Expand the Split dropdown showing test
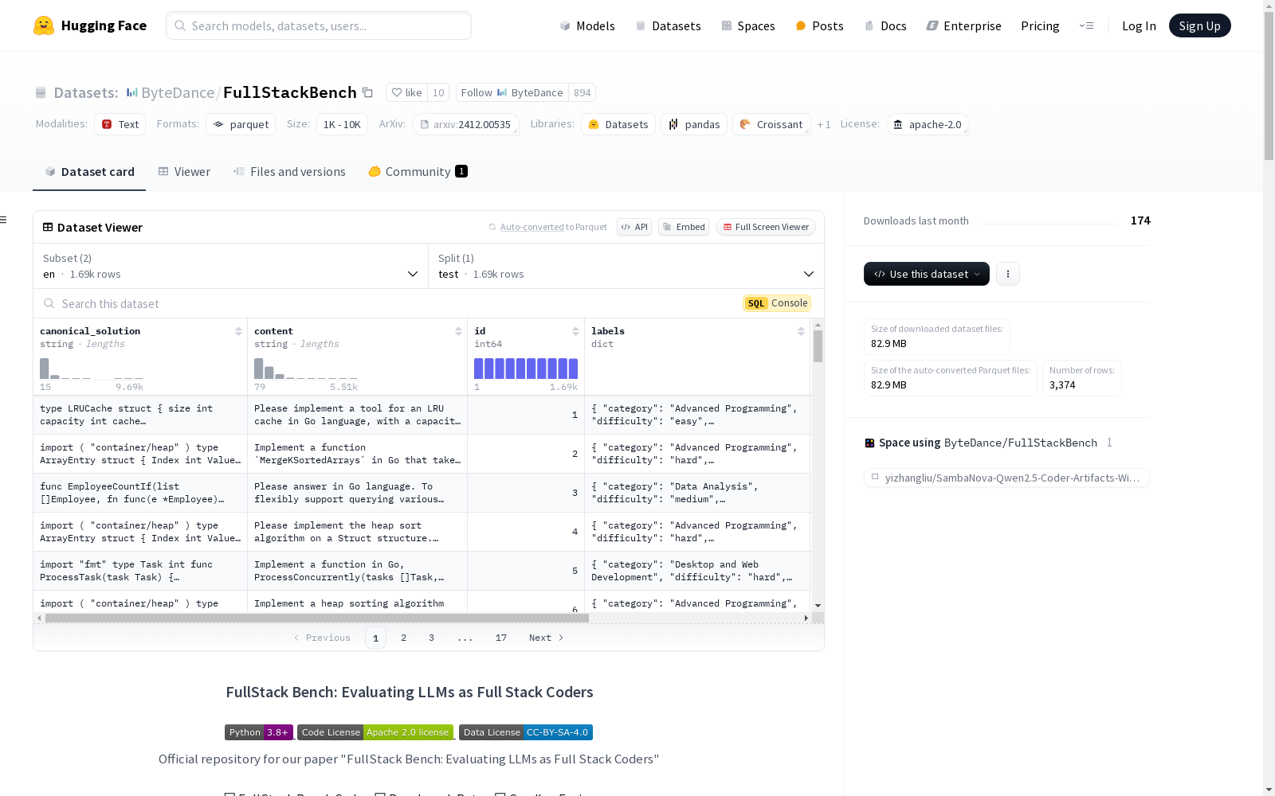The height and width of the screenshot is (796, 1275). (626, 266)
